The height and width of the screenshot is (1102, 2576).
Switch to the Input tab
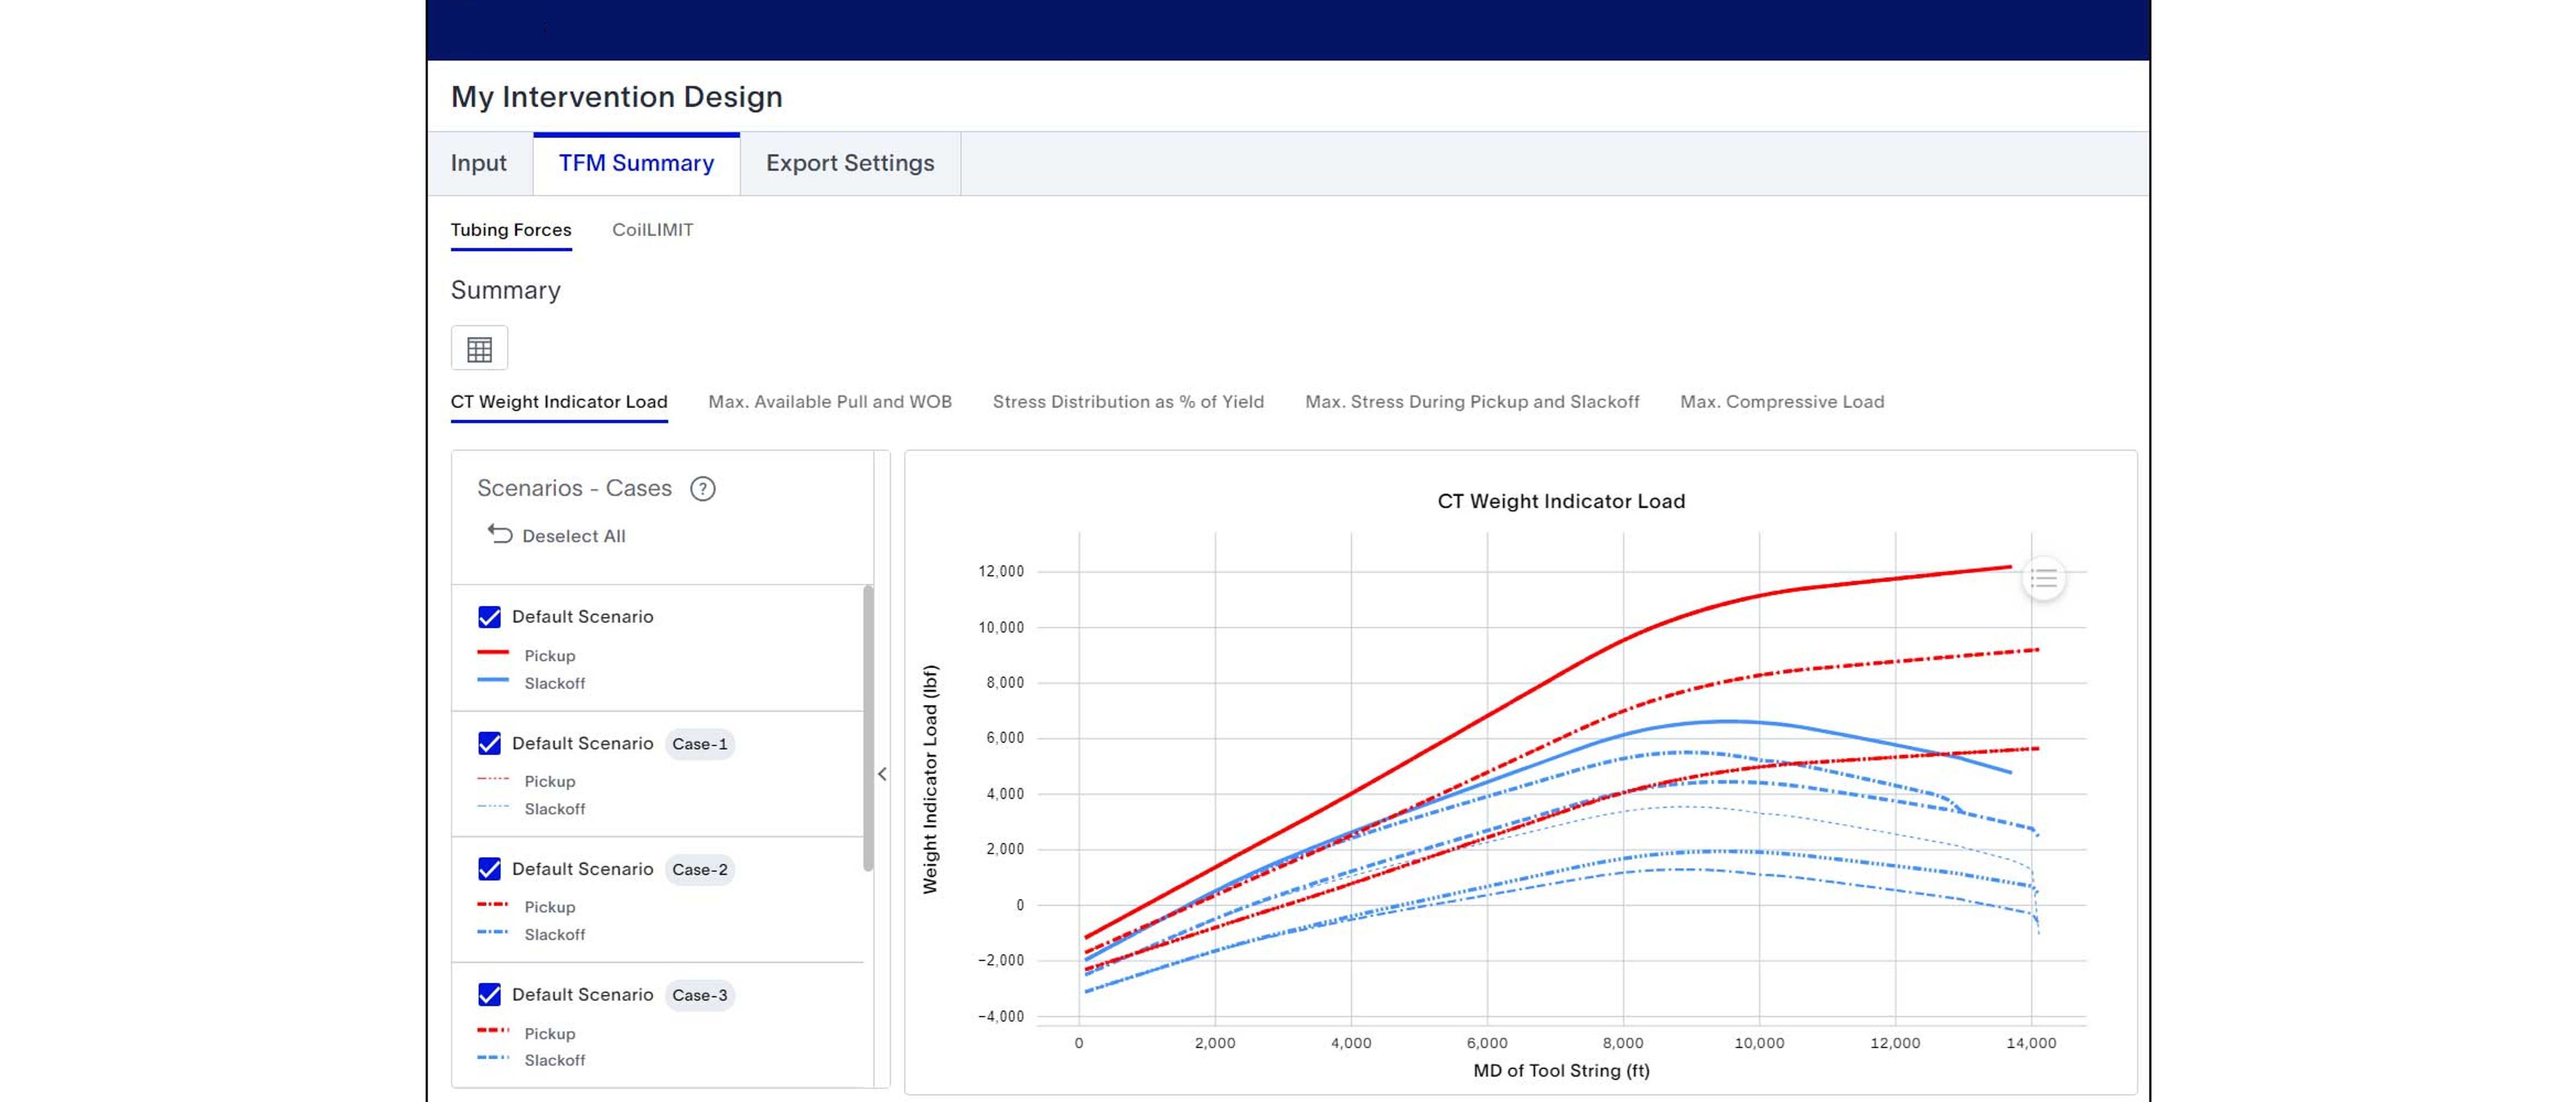(x=478, y=163)
